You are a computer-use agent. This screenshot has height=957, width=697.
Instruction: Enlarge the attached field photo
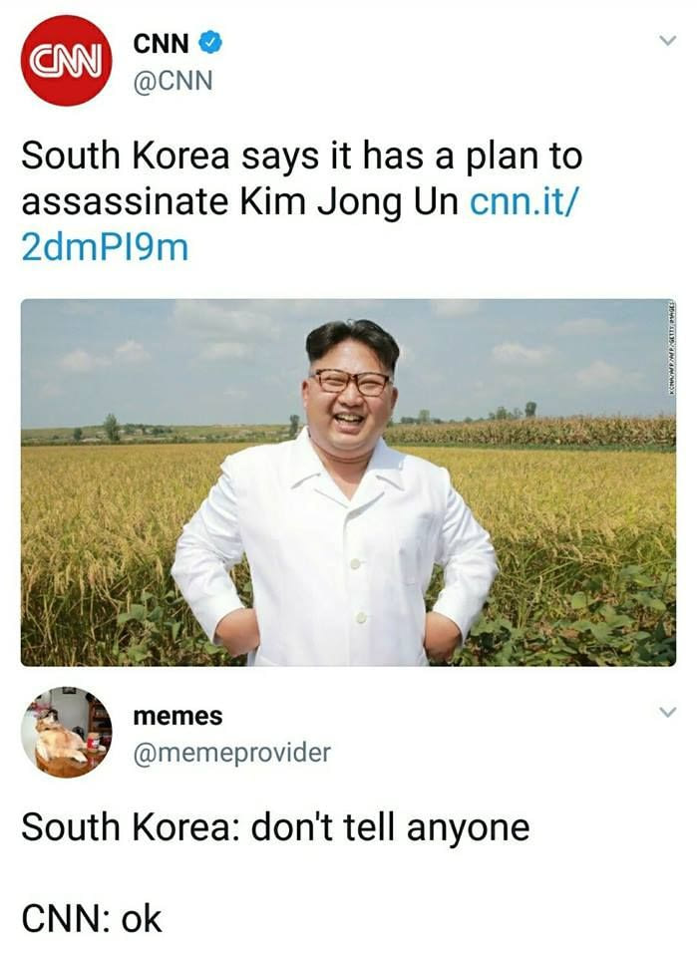(x=349, y=482)
